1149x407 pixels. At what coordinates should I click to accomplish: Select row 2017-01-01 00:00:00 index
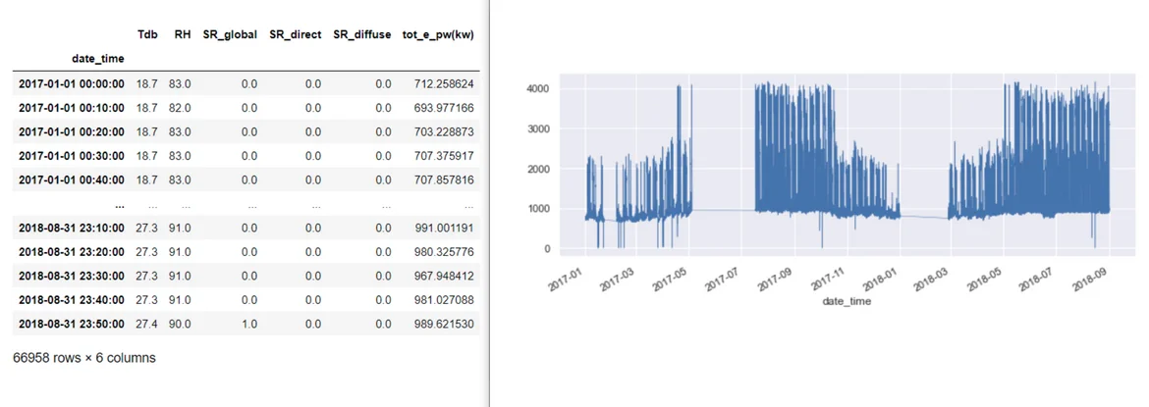(x=72, y=84)
